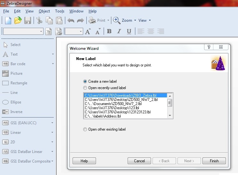Expand the GS1 (EAN.UCC) arrow
This screenshot has width=238, height=175.
click(52, 123)
